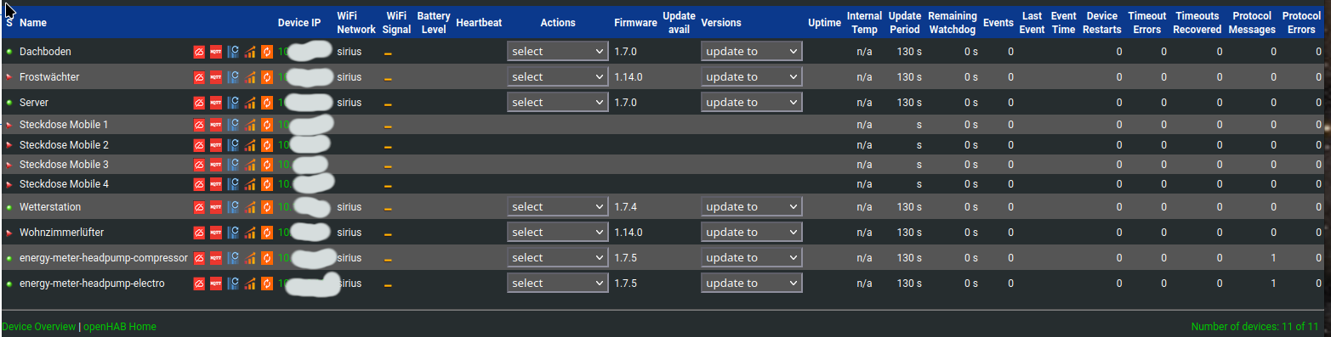Open the Actions select dropdown for Frostwächter
This screenshot has width=1331, height=337.
tap(557, 76)
